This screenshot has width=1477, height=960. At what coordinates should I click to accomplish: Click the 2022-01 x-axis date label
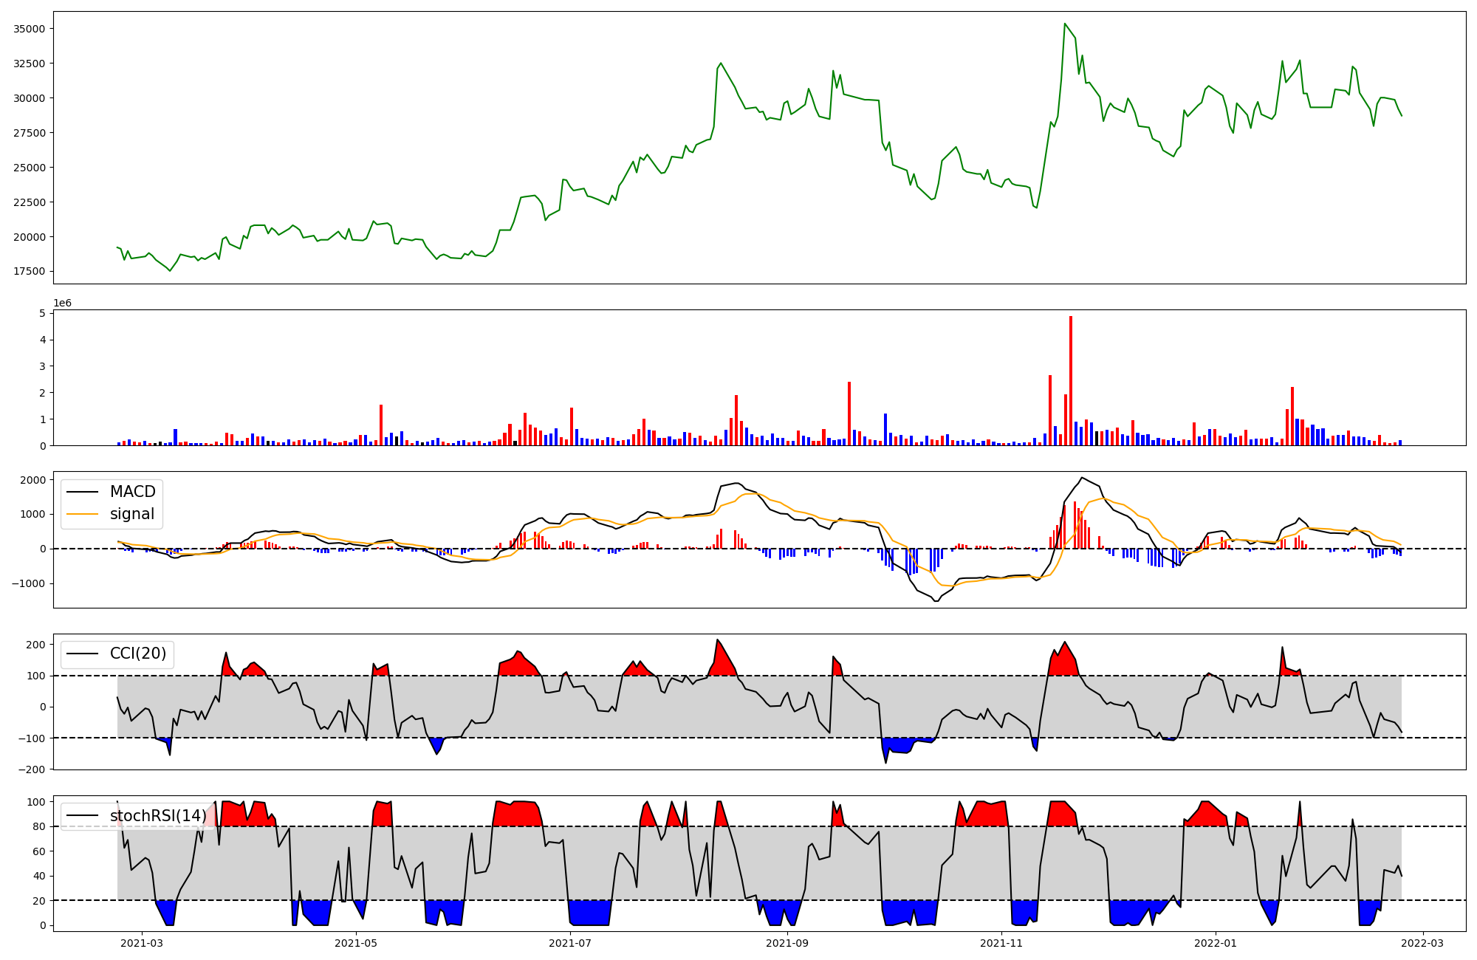click(x=1216, y=942)
